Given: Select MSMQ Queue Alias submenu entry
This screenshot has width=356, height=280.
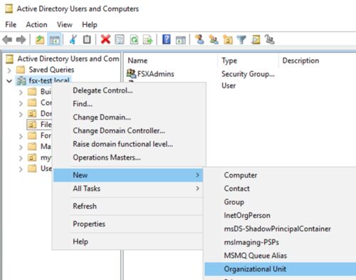Looking at the screenshot, I should tap(281, 256).
